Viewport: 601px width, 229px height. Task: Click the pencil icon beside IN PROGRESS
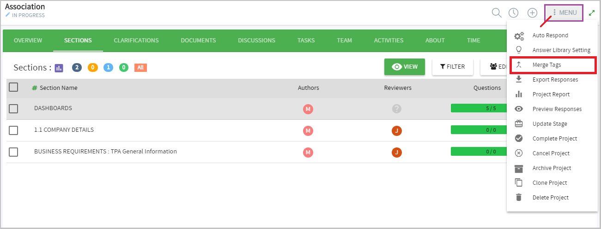pyautogui.click(x=8, y=15)
